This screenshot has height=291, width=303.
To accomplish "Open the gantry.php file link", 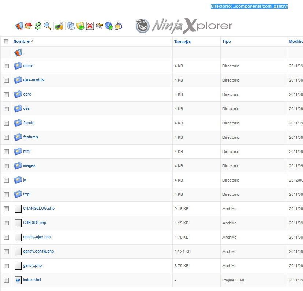I will (33, 265).
